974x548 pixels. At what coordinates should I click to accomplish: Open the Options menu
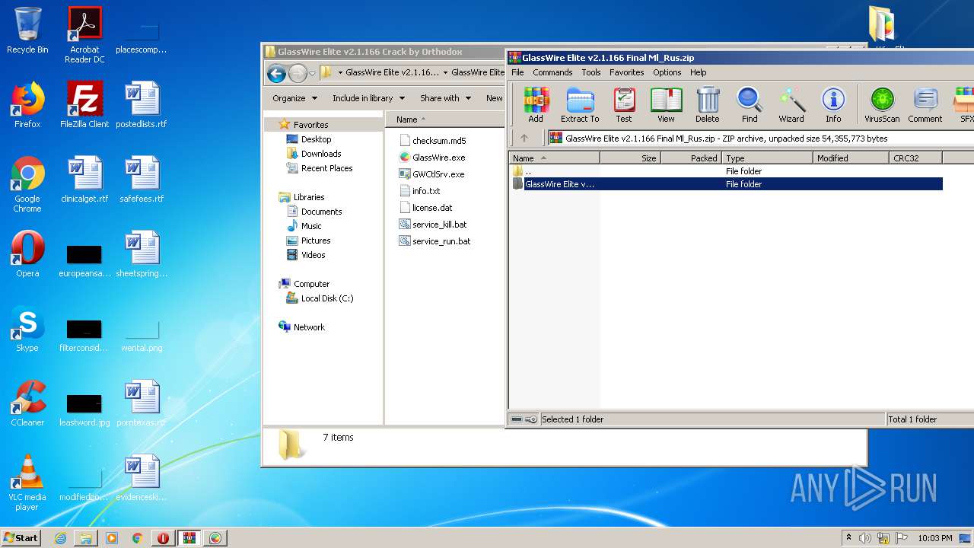coord(667,72)
